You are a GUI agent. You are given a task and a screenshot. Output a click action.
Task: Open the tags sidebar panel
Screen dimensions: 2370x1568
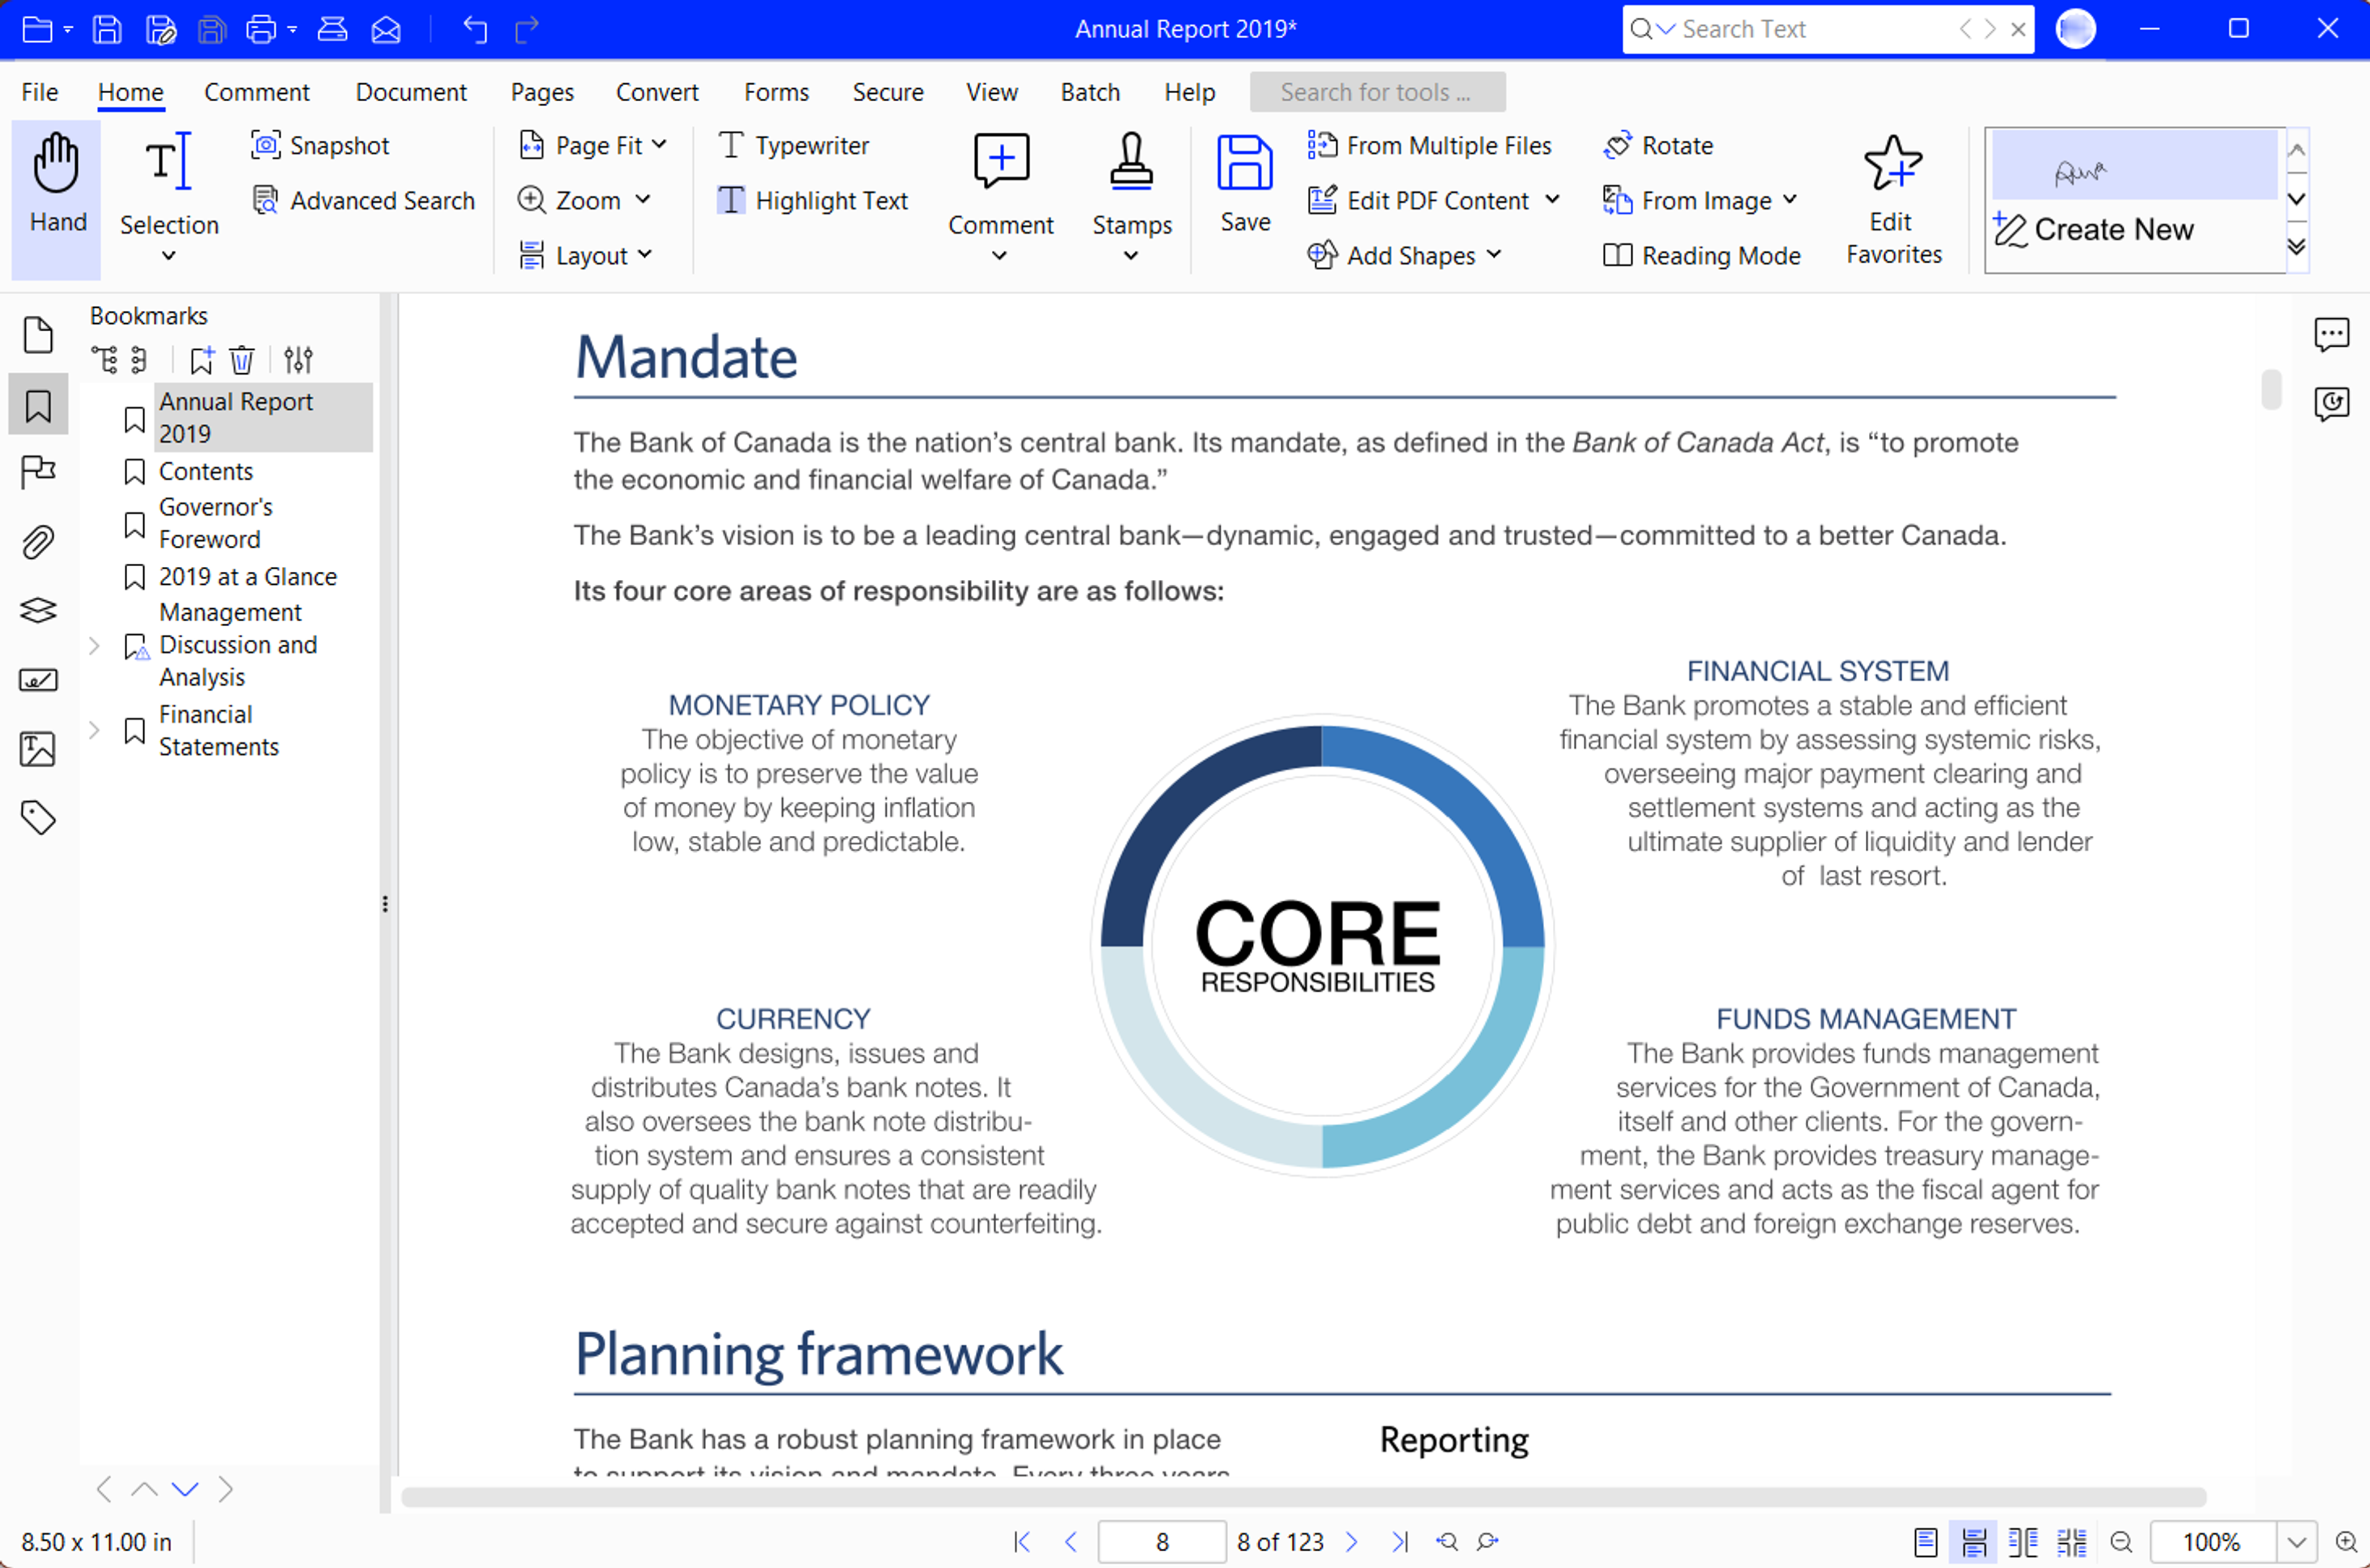38,818
